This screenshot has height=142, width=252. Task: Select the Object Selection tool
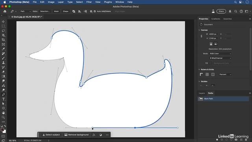tap(3, 35)
